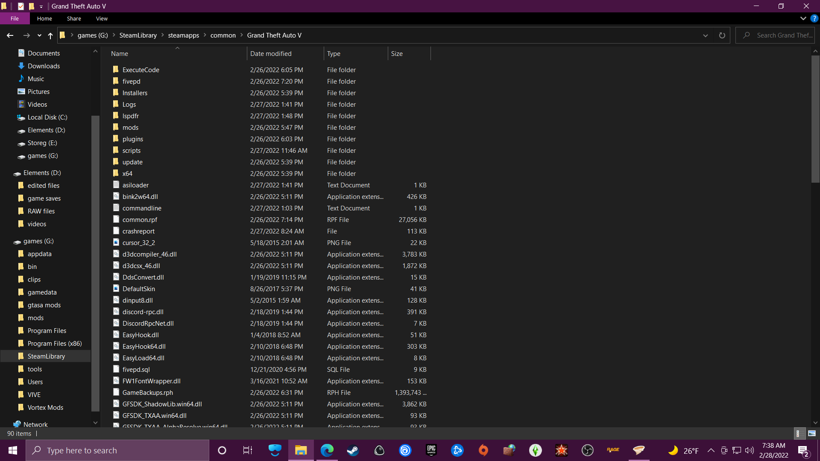Open the Help question mark icon
The height and width of the screenshot is (461, 820).
(814, 18)
